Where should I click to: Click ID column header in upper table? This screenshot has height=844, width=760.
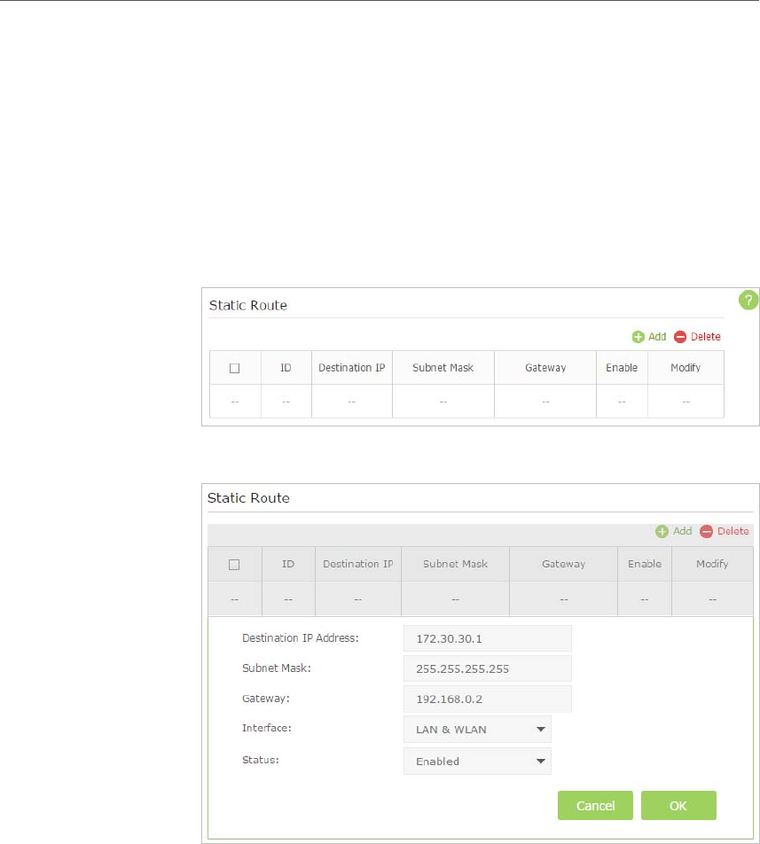286,368
